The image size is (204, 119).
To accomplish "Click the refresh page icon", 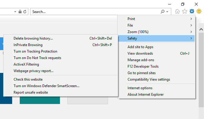I will 25,12.
